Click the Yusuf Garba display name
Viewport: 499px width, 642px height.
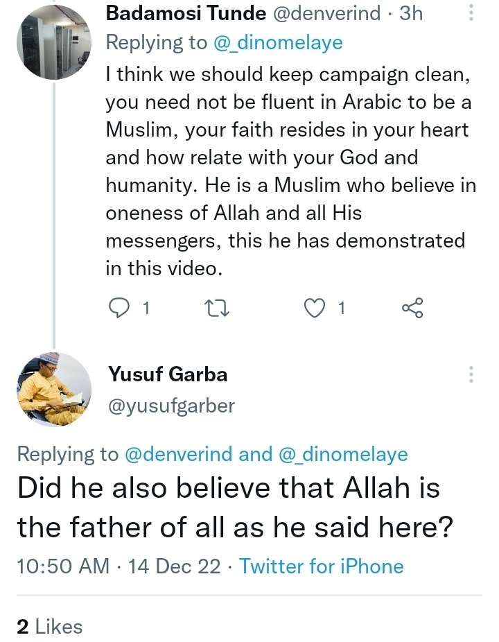[x=168, y=375]
